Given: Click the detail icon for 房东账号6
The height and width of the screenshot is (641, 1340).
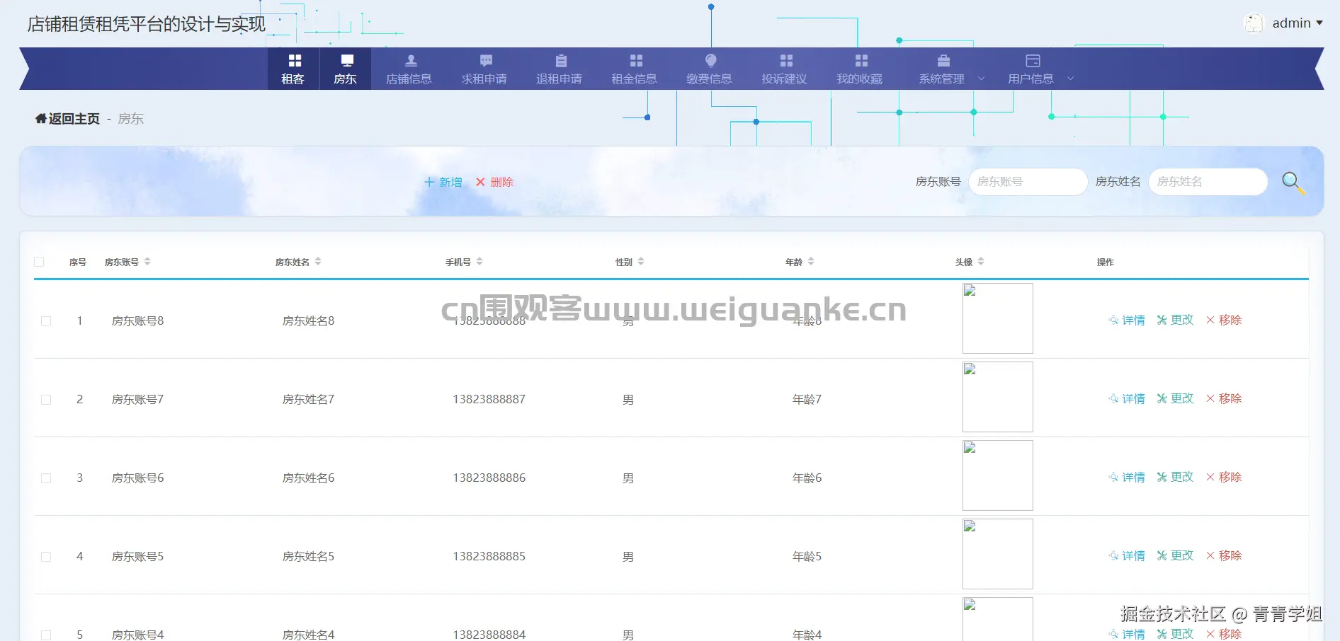Looking at the screenshot, I should pos(1113,478).
